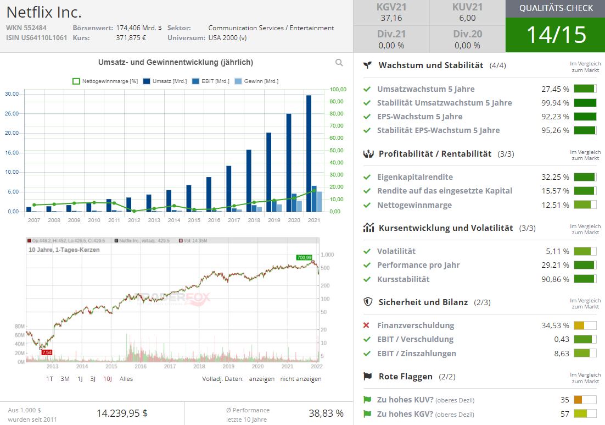Screen dimensions: 605x425
Task: Click the bar chart icon beside Kursentwicklung
Action: pos(368,228)
